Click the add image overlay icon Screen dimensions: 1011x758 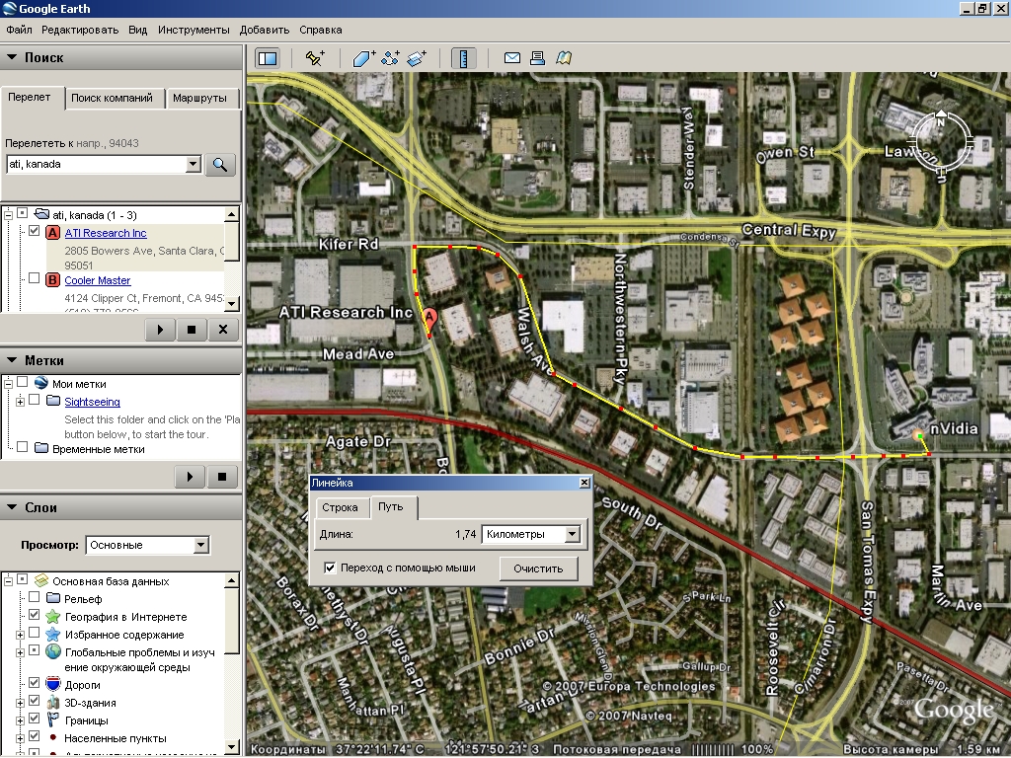[416, 58]
